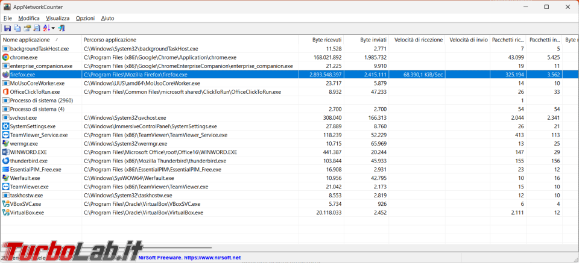The image size is (579, 263).
Task: Select the firefox.exe row name
Action: (x=22, y=75)
